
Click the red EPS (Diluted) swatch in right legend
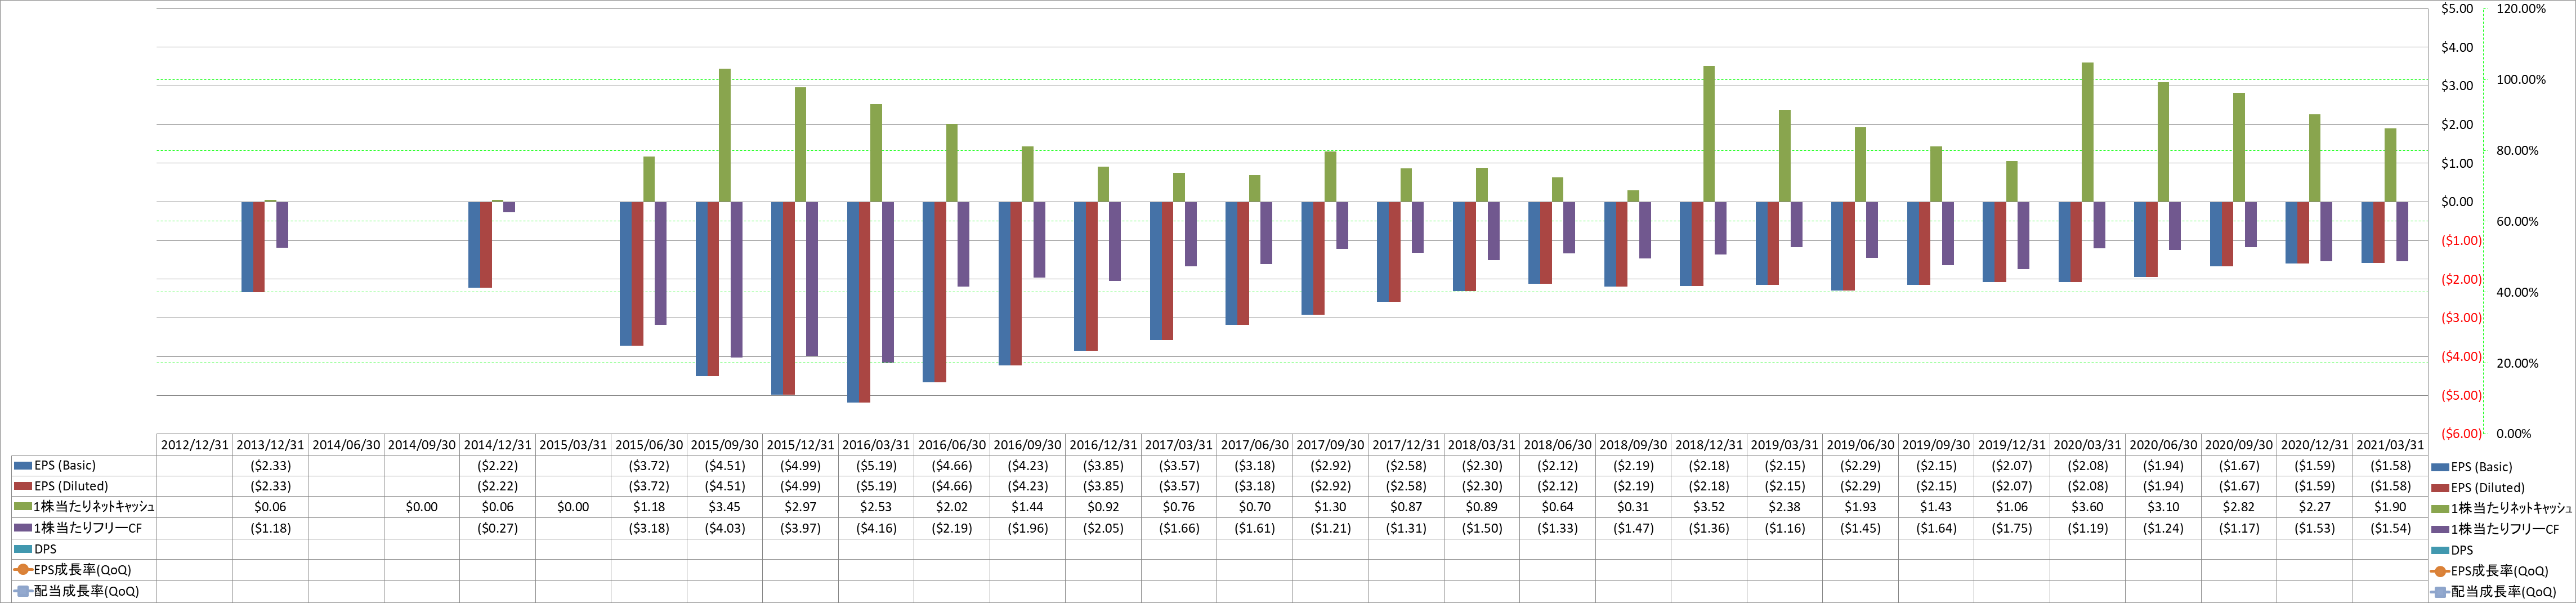coord(2440,488)
